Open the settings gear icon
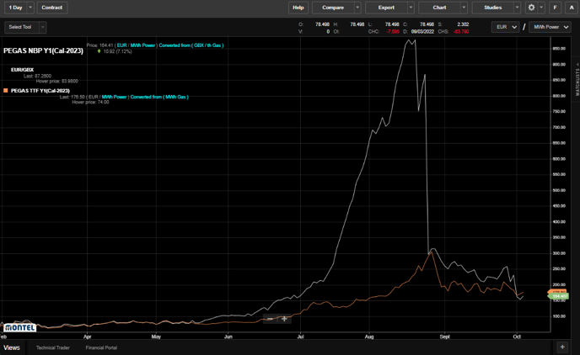The width and height of the screenshot is (580, 355). 531,8
